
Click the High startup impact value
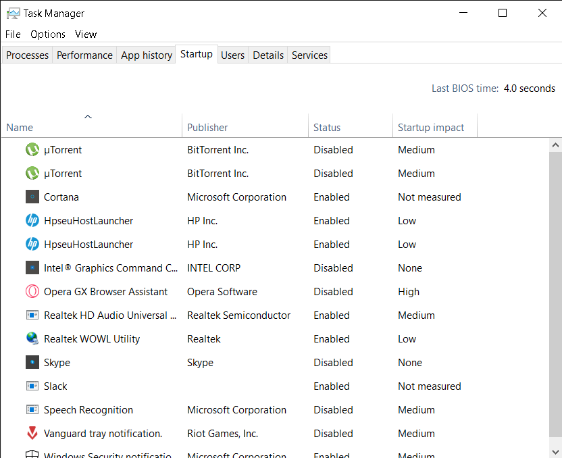tap(409, 292)
